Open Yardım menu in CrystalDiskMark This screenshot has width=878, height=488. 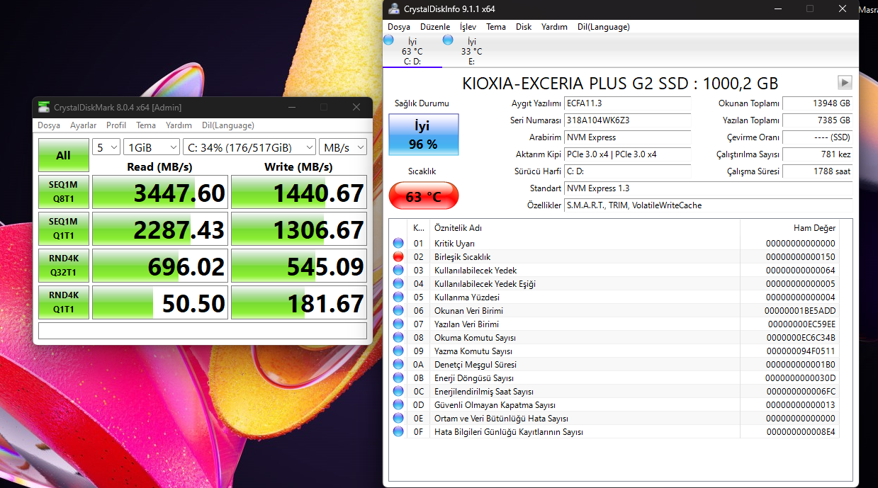(x=179, y=125)
